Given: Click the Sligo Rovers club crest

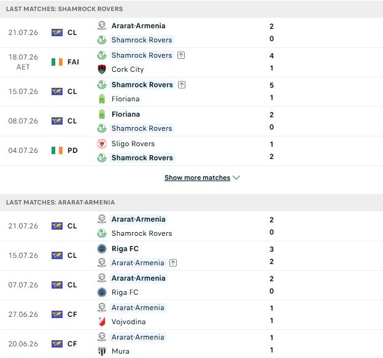Looking at the screenshot, I should pos(102,144).
